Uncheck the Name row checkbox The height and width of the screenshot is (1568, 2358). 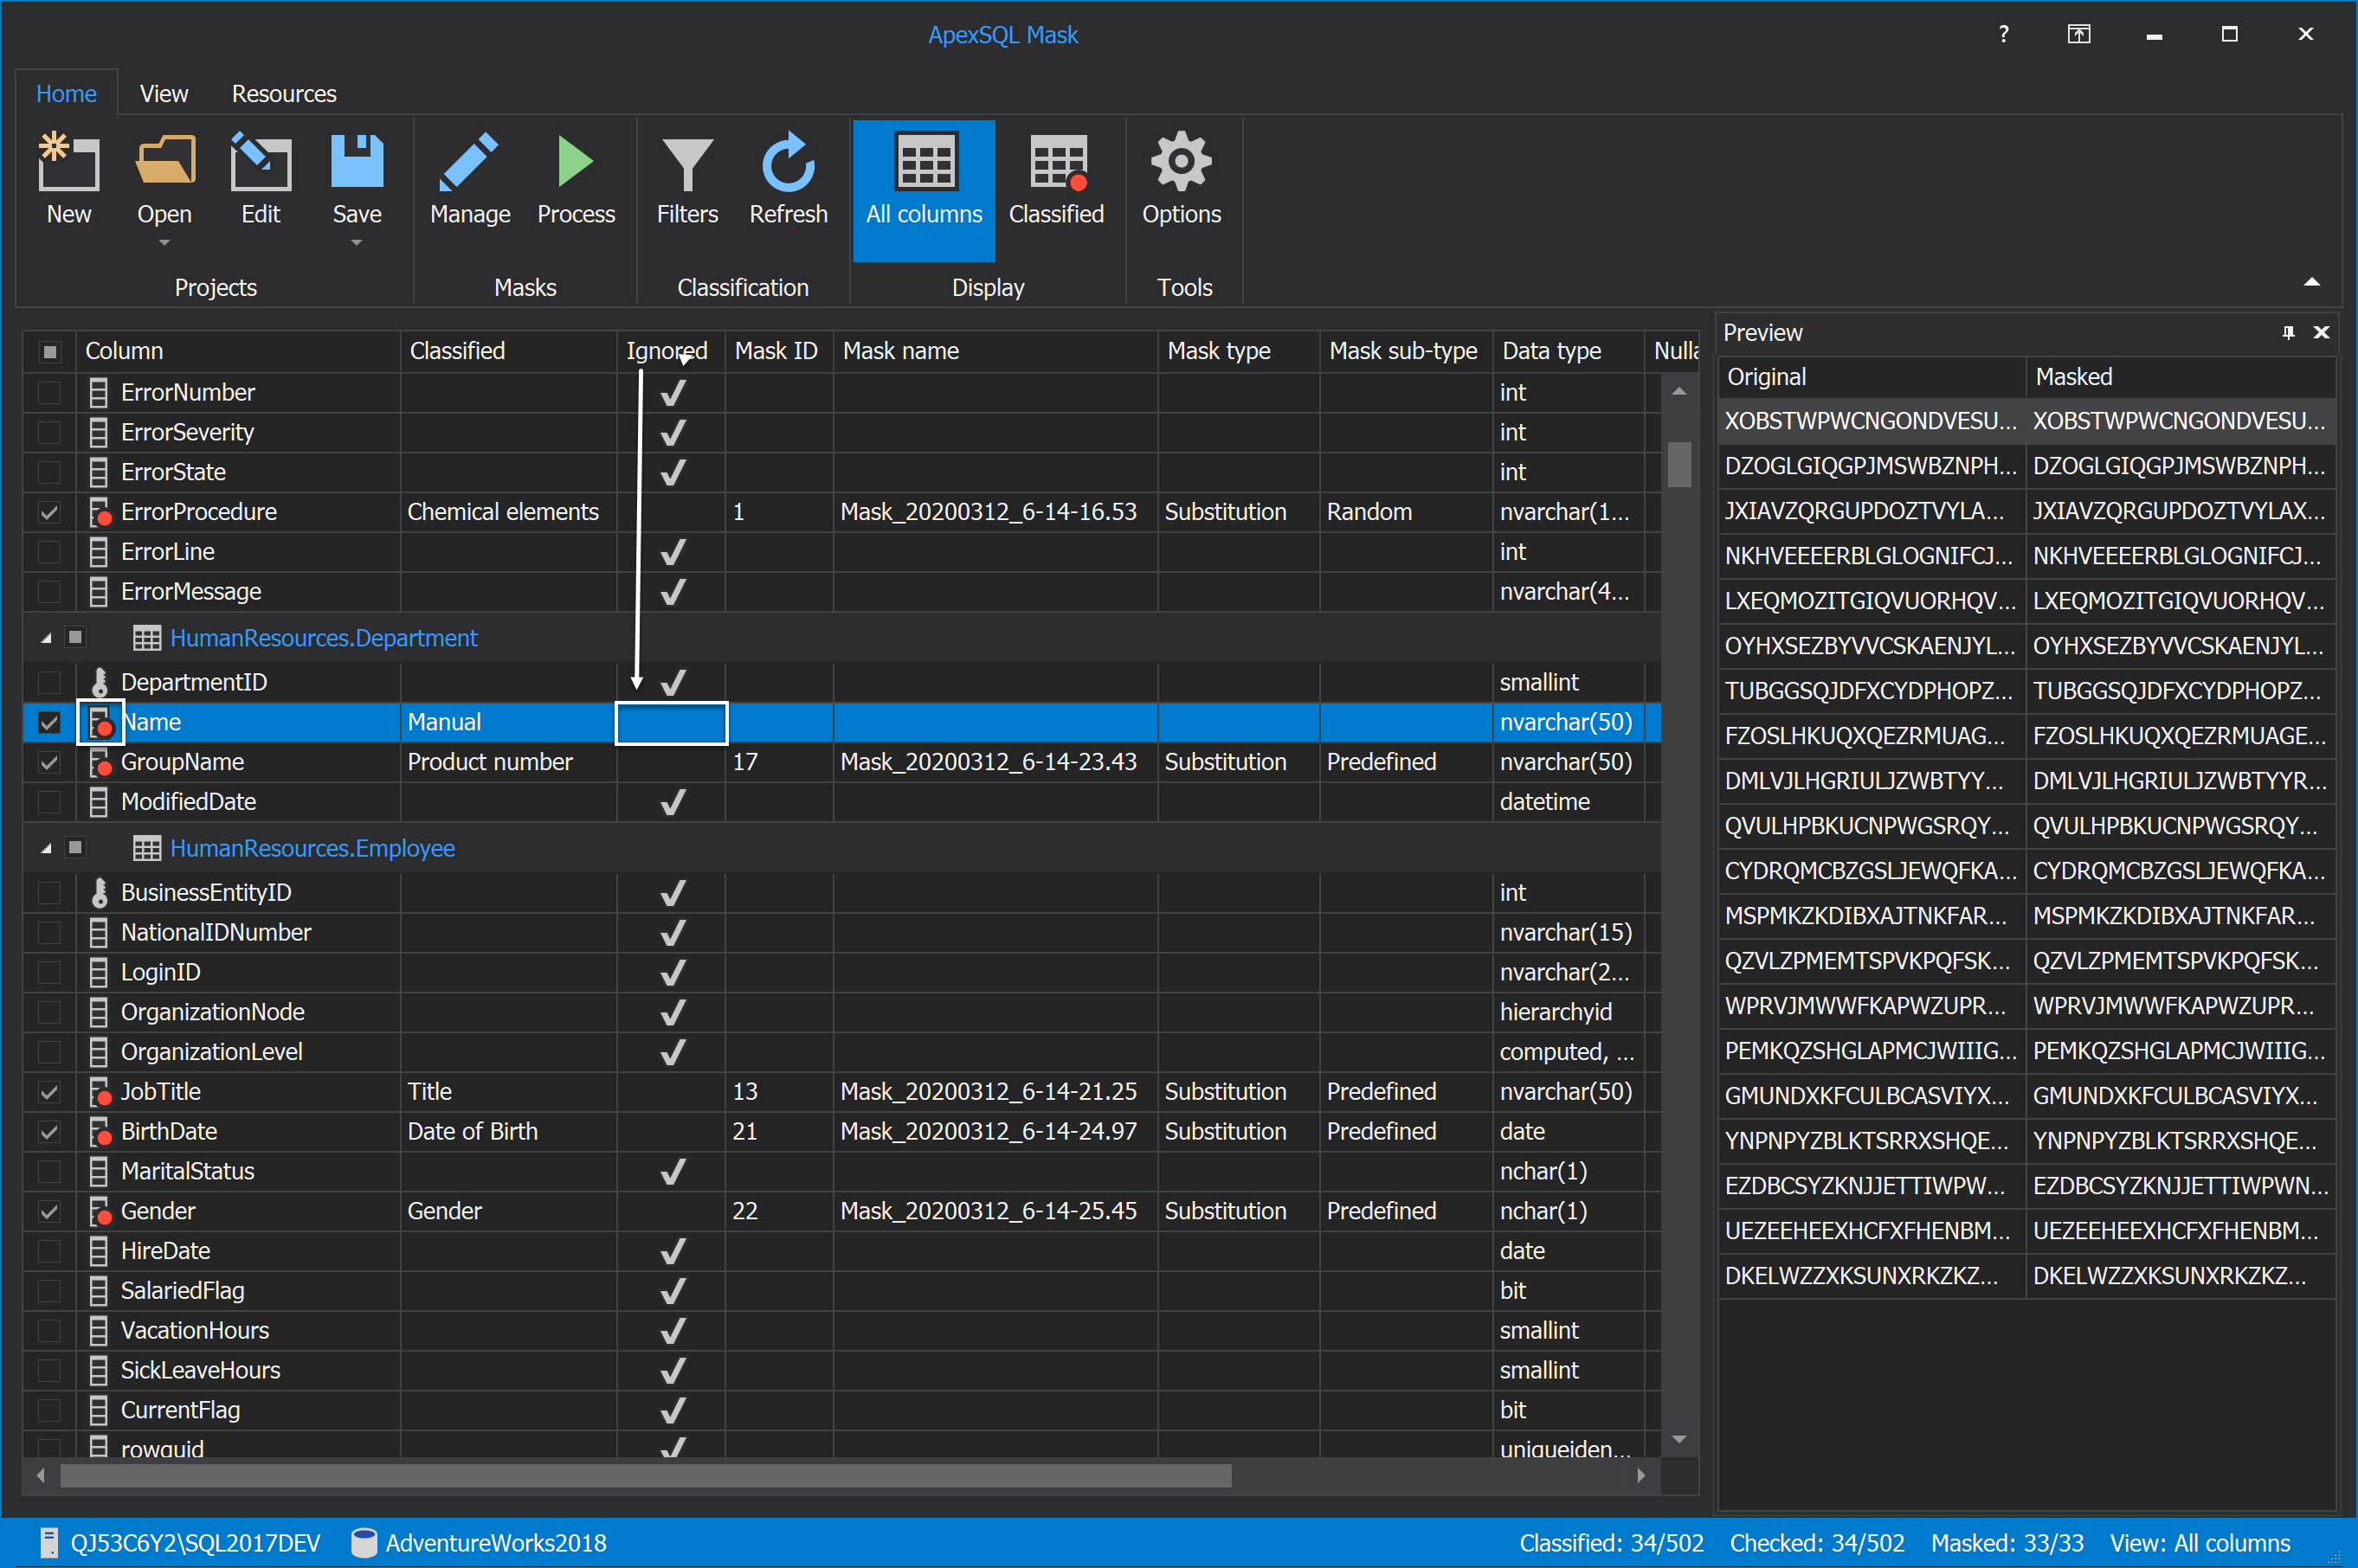[49, 723]
